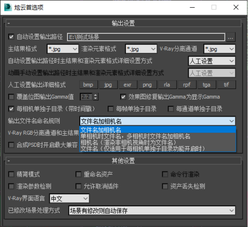Close the 炫云首选项 window
Screen dimensions: 248x227
[x=236, y=7]
